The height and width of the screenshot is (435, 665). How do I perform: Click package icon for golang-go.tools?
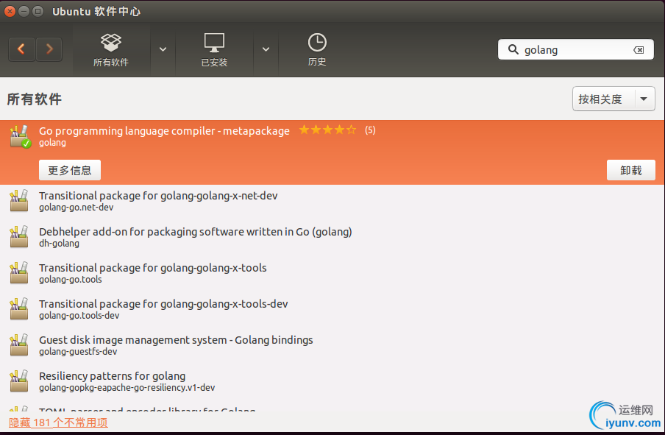point(19,273)
